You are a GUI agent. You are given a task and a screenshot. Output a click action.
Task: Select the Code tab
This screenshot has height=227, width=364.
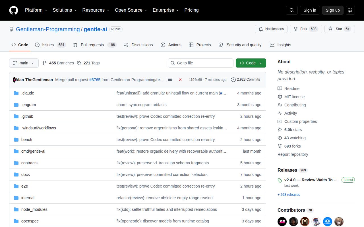[20, 45]
